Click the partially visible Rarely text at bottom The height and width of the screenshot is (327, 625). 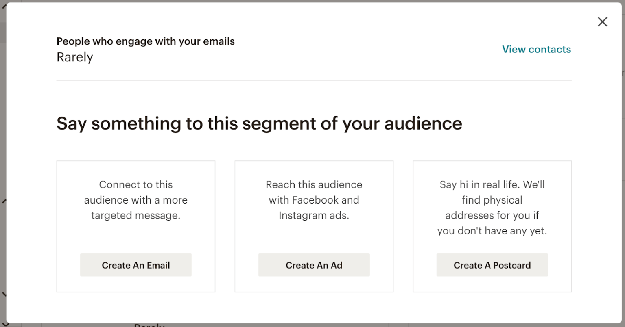pos(148,325)
